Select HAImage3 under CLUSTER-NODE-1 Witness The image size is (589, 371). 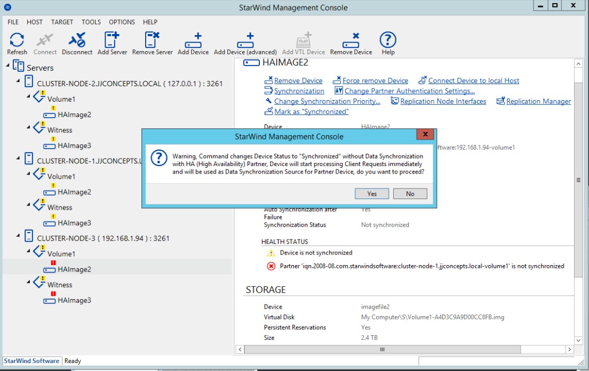click(x=74, y=223)
